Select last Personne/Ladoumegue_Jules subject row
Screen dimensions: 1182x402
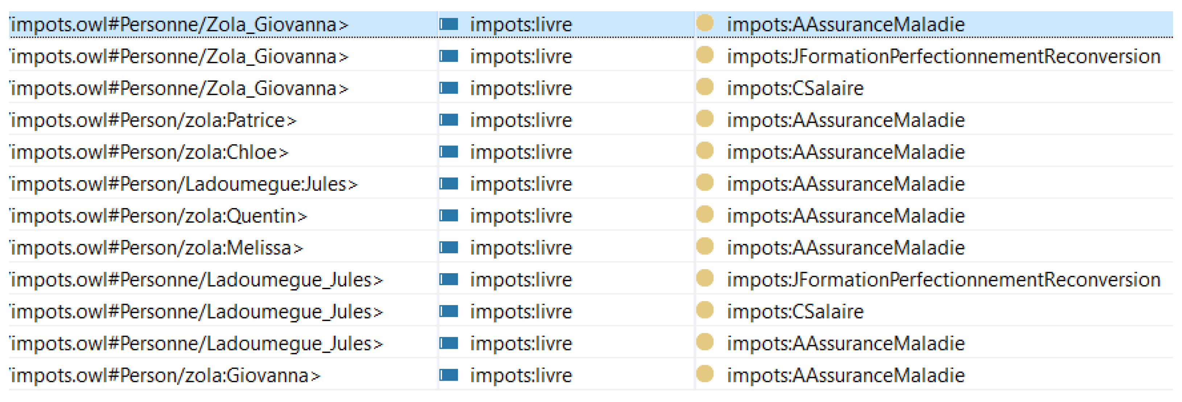coord(196,344)
